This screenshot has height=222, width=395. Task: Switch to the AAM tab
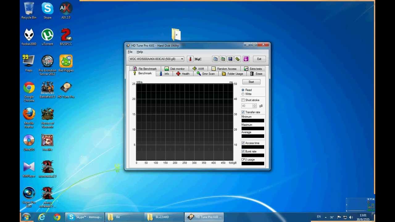(x=198, y=69)
